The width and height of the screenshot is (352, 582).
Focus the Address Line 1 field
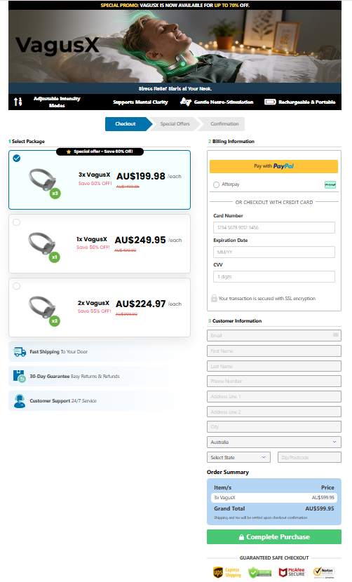pyautogui.click(x=274, y=396)
